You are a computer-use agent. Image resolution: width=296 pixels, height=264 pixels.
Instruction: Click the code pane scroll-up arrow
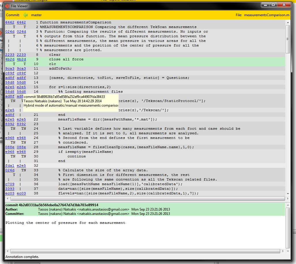click(x=288, y=23)
